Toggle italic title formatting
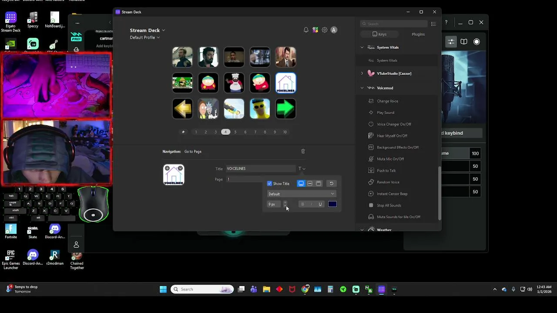The image size is (557, 313). (311, 204)
